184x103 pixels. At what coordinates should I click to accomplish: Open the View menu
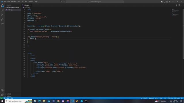click(x=19, y=2)
